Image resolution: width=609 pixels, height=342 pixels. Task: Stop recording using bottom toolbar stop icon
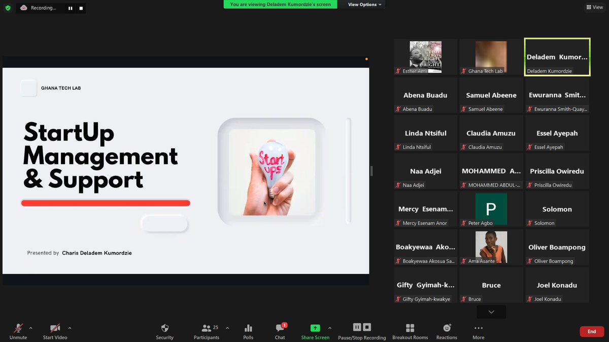point(367,327)
